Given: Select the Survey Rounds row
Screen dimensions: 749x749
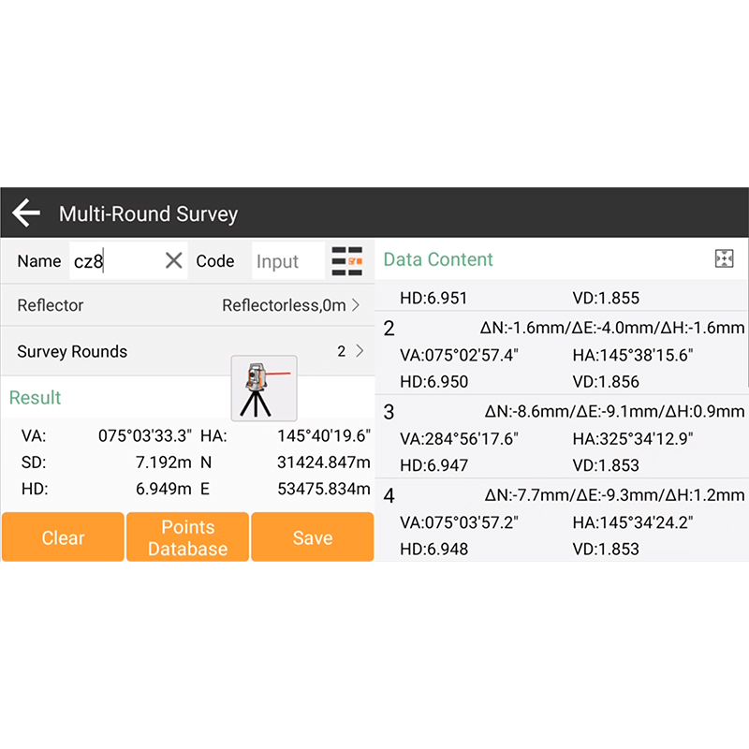Looking at the screenshot, I should 187,351.
